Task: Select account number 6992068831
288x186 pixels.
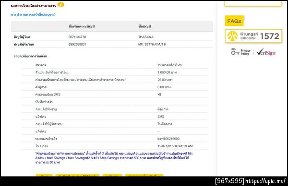Action: click(x=77, y=44)
